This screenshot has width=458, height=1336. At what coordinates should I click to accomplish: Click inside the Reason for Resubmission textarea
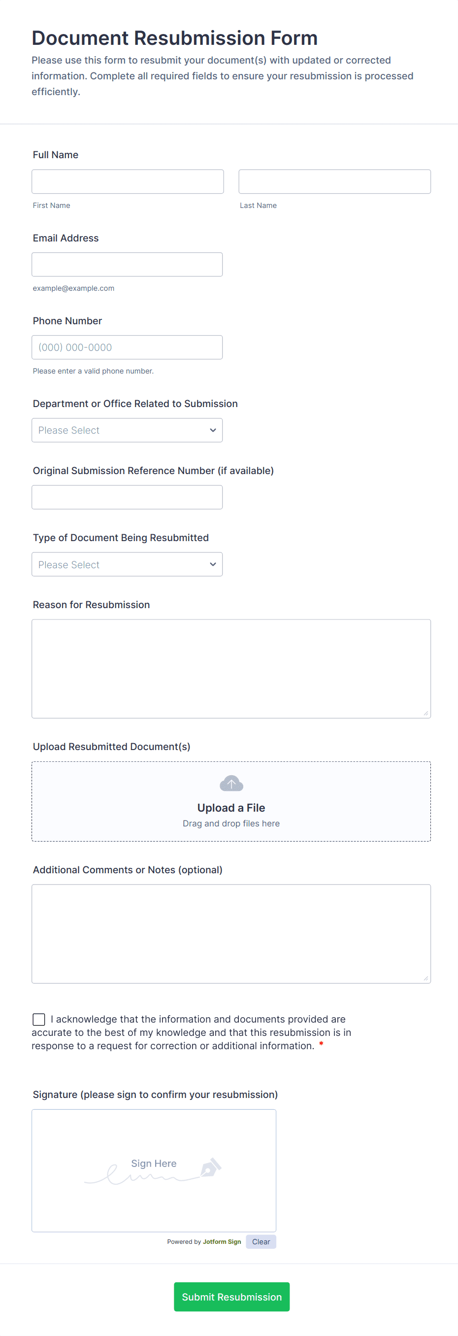(231, 669)
